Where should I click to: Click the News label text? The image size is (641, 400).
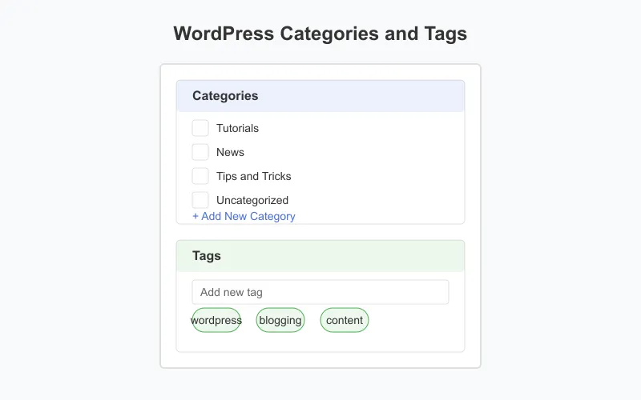230,152
